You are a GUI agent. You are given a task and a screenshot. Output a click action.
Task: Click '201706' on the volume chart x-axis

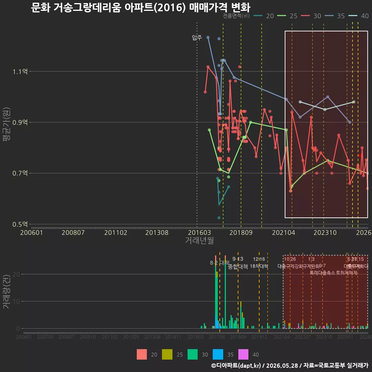click(217, 337)
